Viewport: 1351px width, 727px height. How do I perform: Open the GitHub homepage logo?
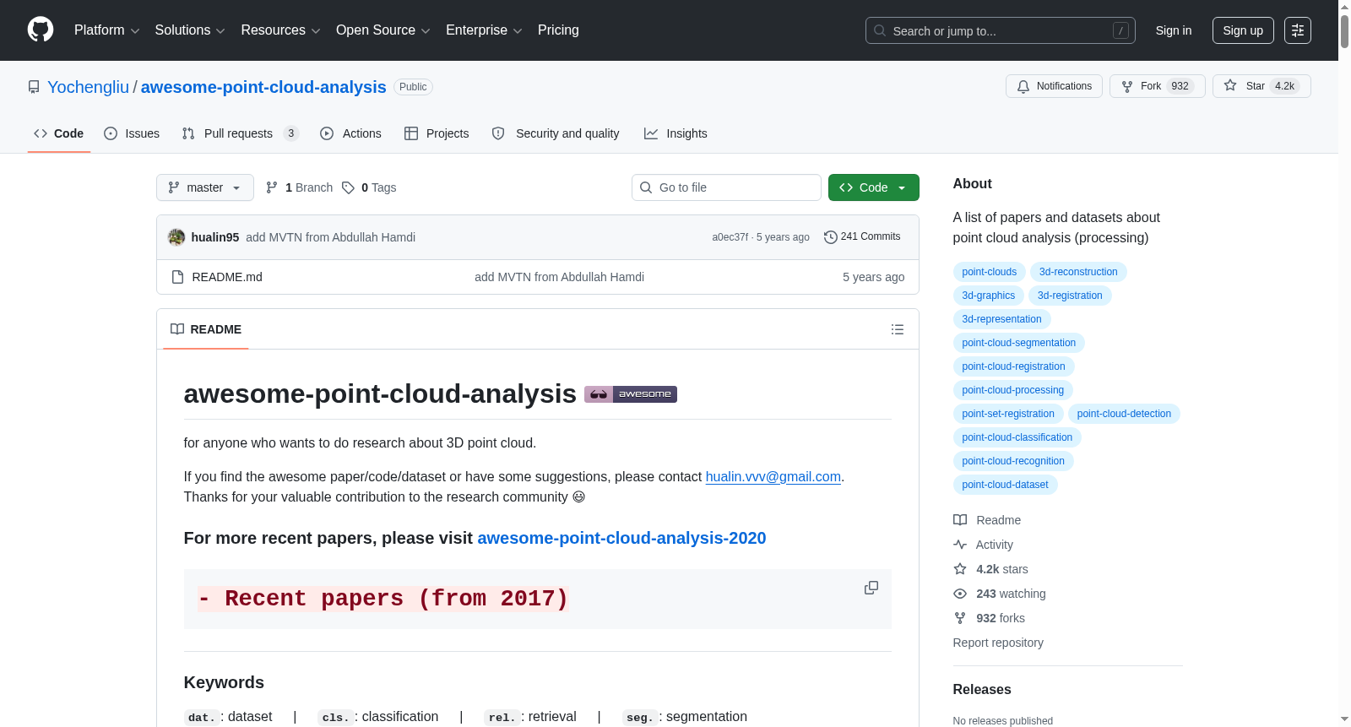pos(41,30)
